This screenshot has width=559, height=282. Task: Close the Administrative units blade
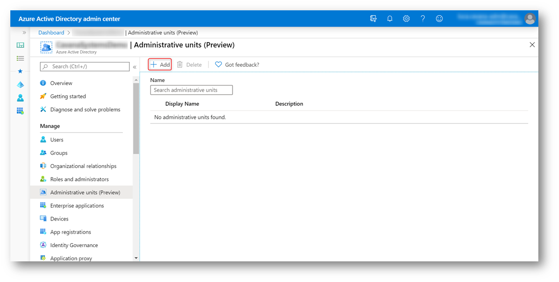(532, 45)
